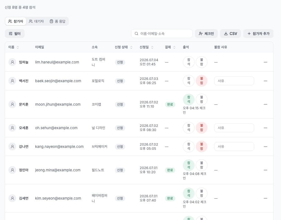Click the avatar icon of 백서진
This screenshot has height=220, width=281.
coord(12,81)
